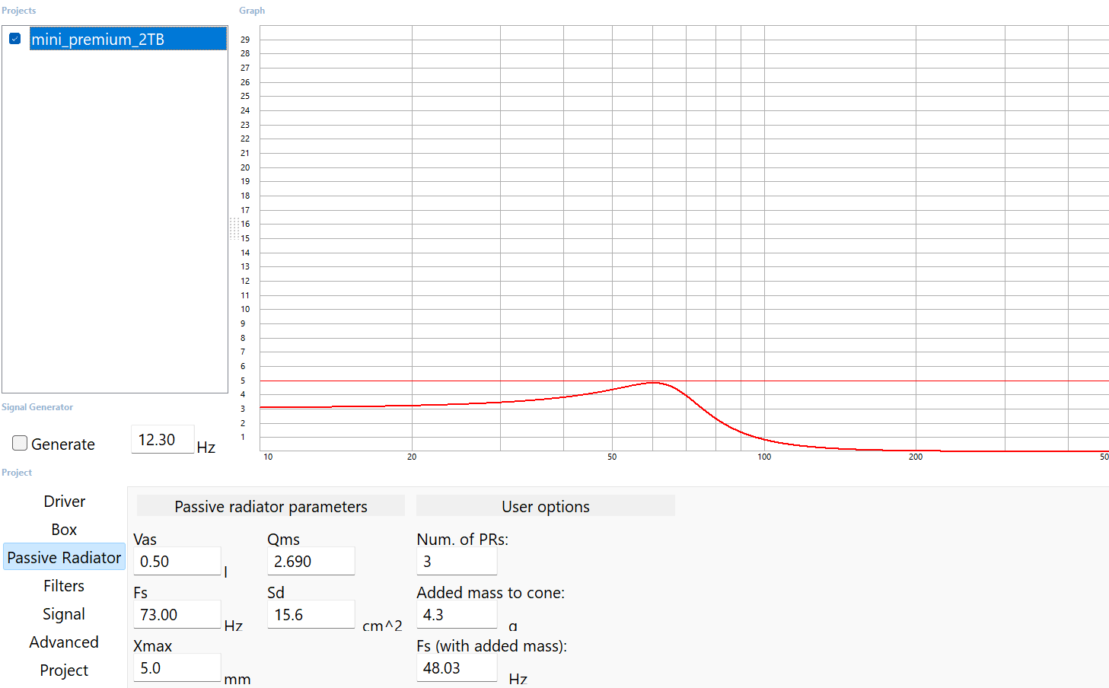Click the Xmax 5.0 input field
The height and width of the screenshot is (688, 1109).
click(x=177, y=668)
